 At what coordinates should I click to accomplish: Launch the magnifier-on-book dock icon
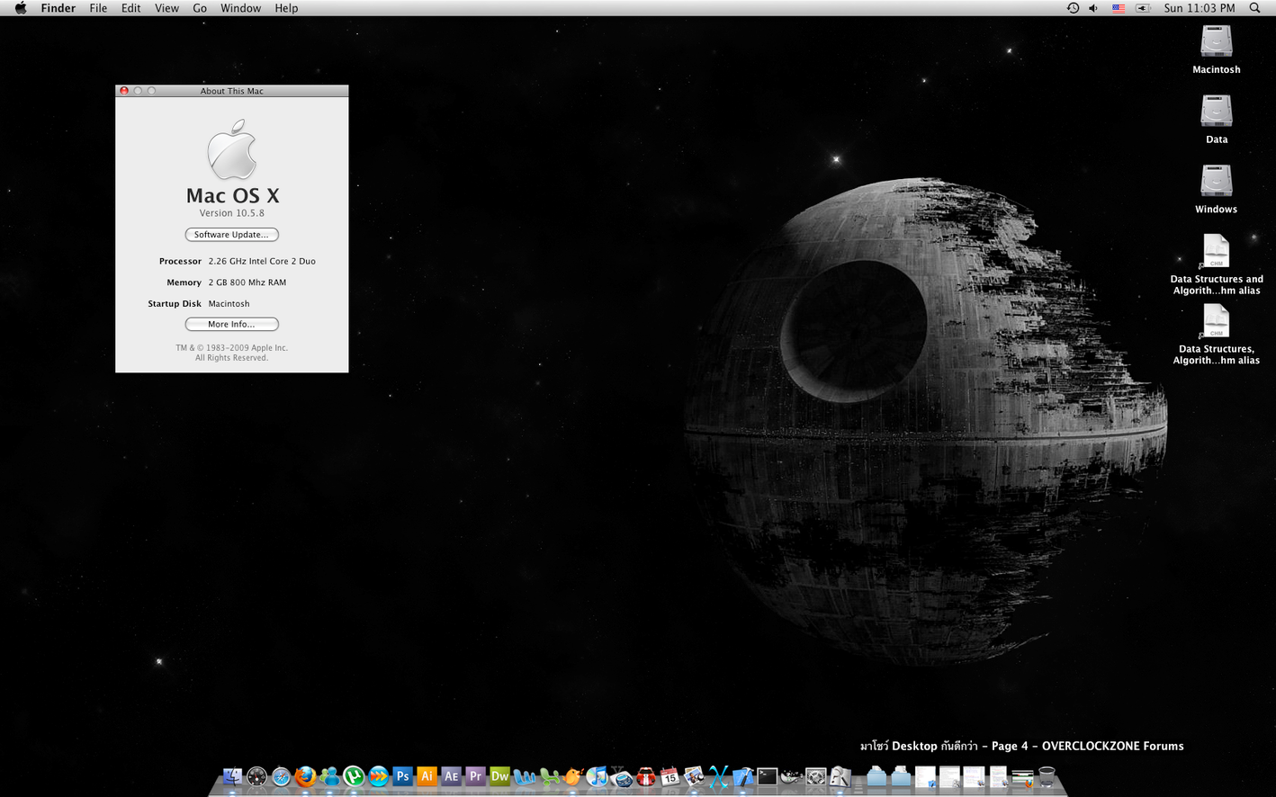coord(840,776)
